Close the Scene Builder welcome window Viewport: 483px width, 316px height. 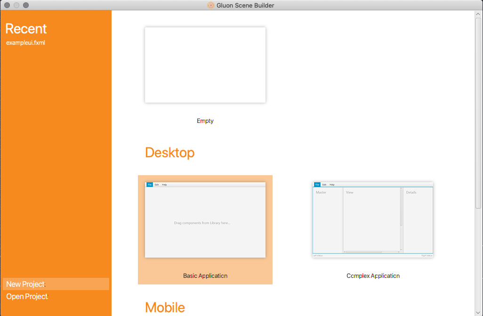[x=7, y=5]
